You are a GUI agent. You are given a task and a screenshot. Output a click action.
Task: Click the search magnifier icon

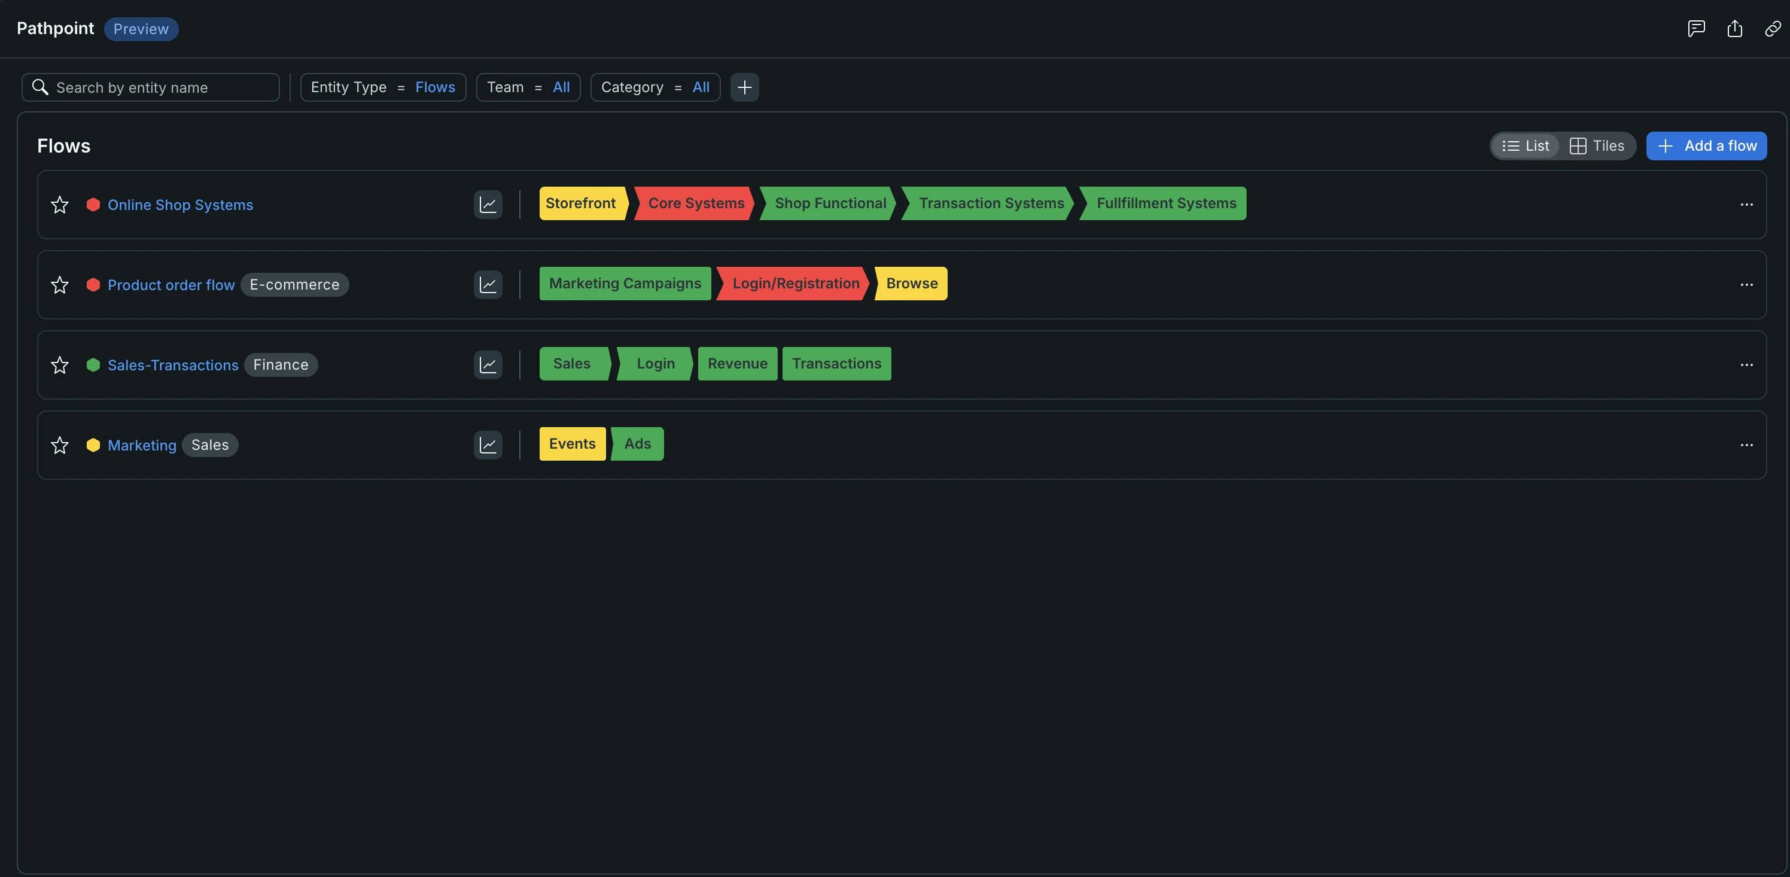point(40,87)
